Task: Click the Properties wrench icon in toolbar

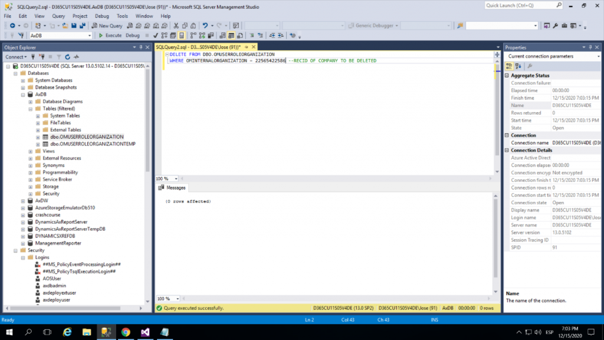Action: (556, 25)
